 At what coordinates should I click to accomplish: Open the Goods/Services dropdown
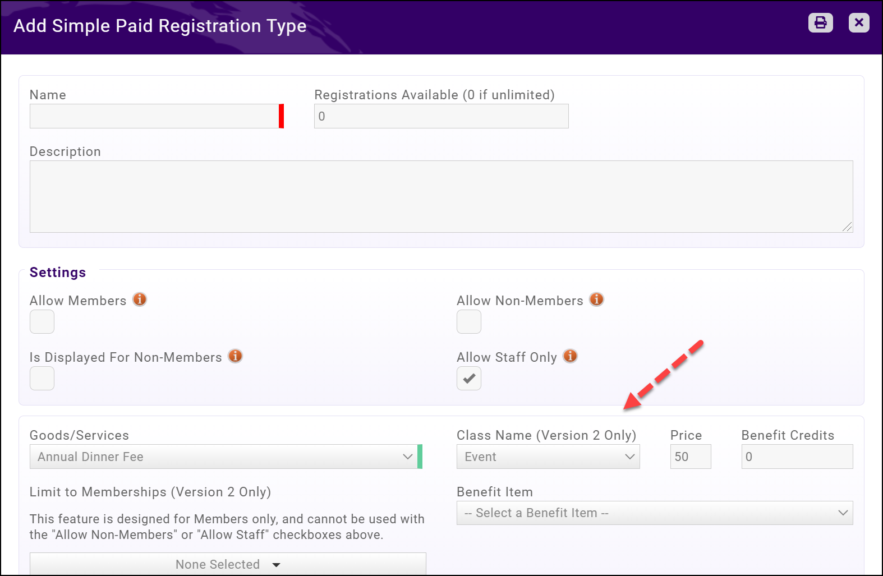(x=224, y=457)
